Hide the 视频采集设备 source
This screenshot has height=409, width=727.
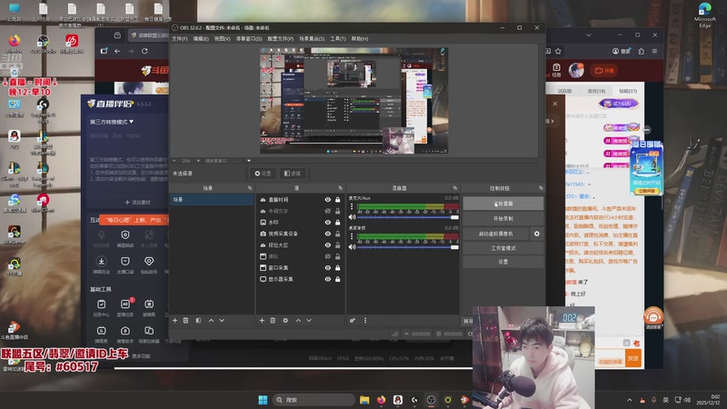pos(328,234)
